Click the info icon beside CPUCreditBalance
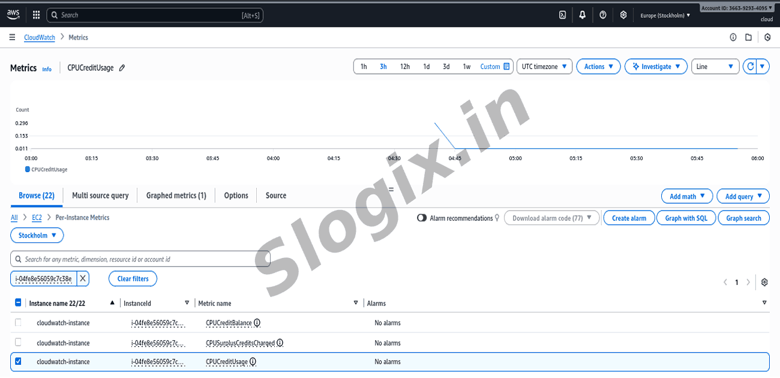The height and width of the screenshot is (378, 780). [257, 323]
